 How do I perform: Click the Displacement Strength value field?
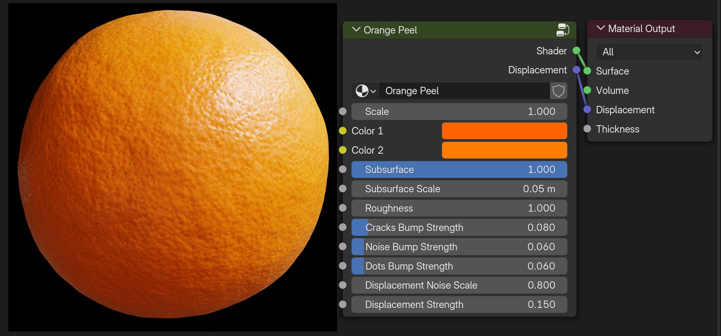(459, 304)
